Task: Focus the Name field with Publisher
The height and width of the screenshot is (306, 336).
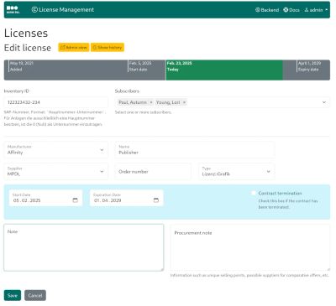Action: click(195, 150)
